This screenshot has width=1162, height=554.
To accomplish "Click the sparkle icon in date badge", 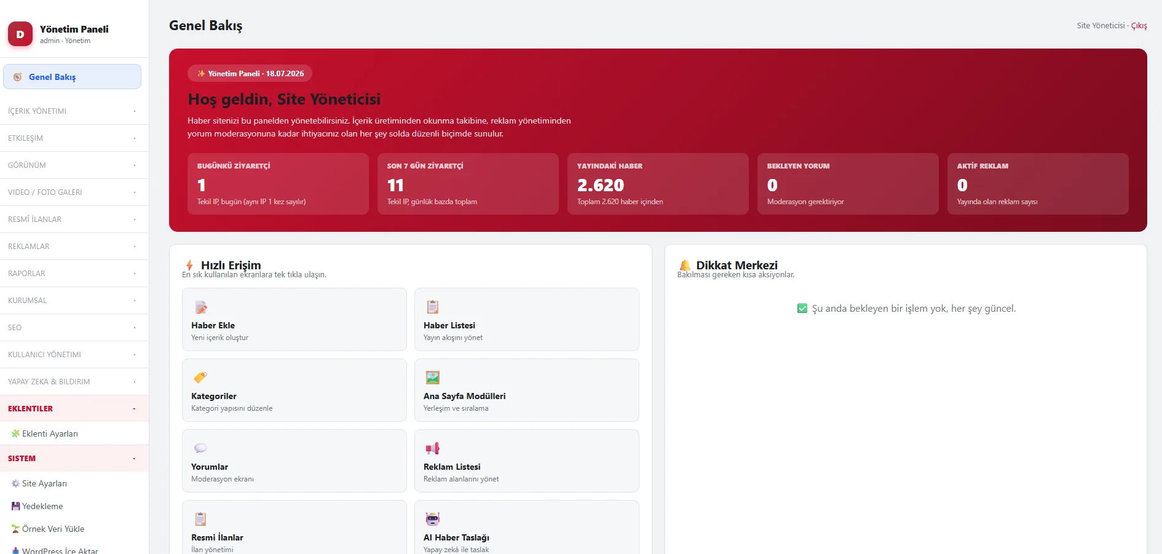I will [x=201, y=74].
